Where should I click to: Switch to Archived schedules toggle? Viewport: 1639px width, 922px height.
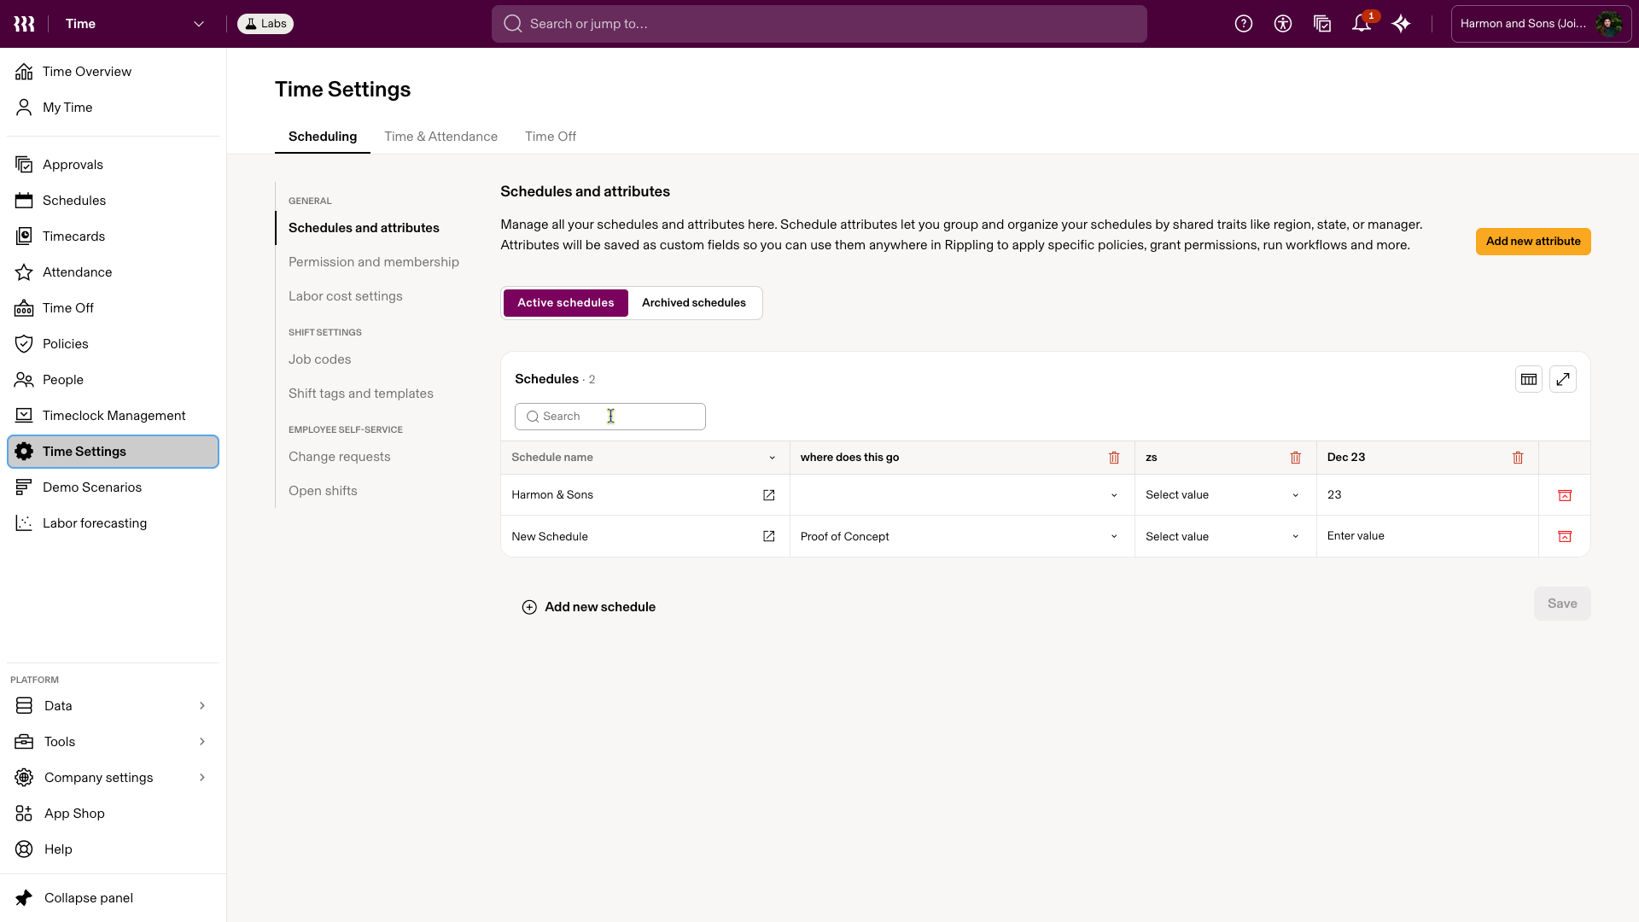(694, 303)
